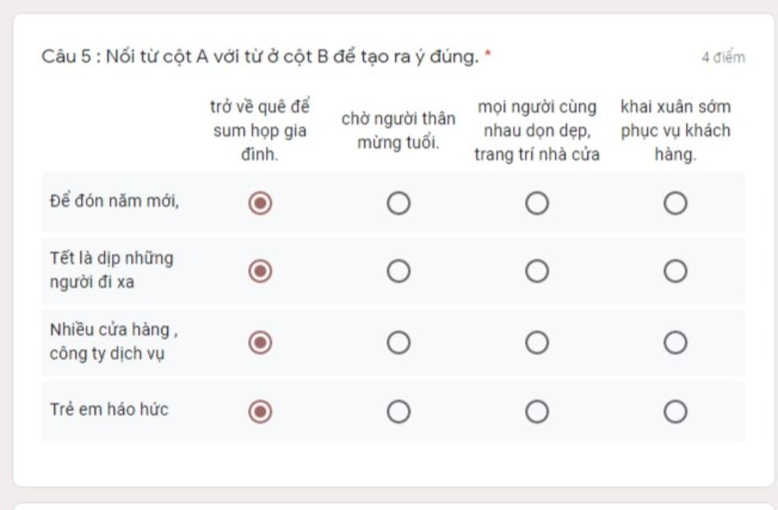
Task: Select 'chờ người thân mừng tuổi' for 'Nhiều cửa hàng' row
Action: (398, 342)
